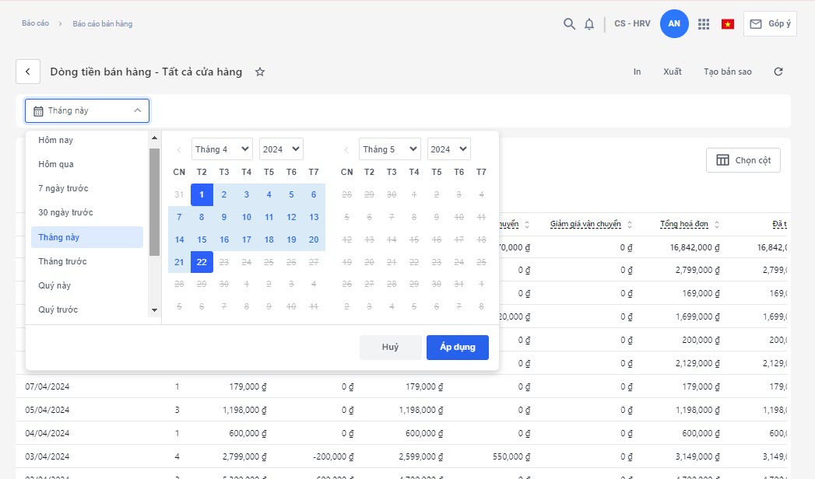The height and width of the screenshot is (479, 815).
Task: Go to previous month in calendar
Action: (179, 149)
